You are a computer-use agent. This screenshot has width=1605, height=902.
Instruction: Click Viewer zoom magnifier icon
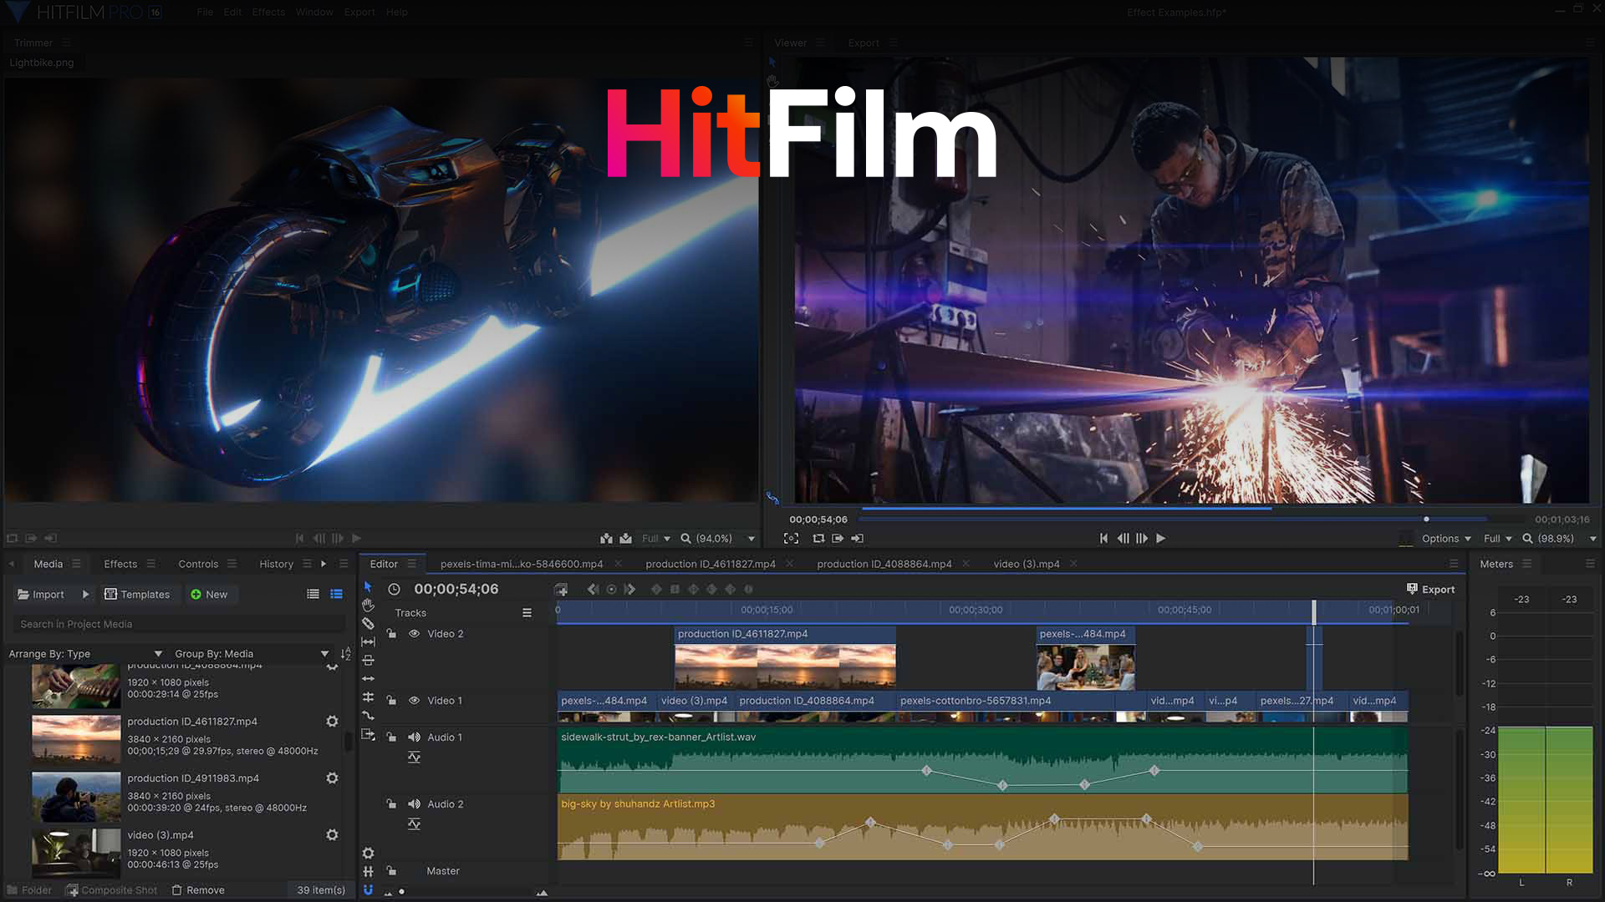(1527, 539)
